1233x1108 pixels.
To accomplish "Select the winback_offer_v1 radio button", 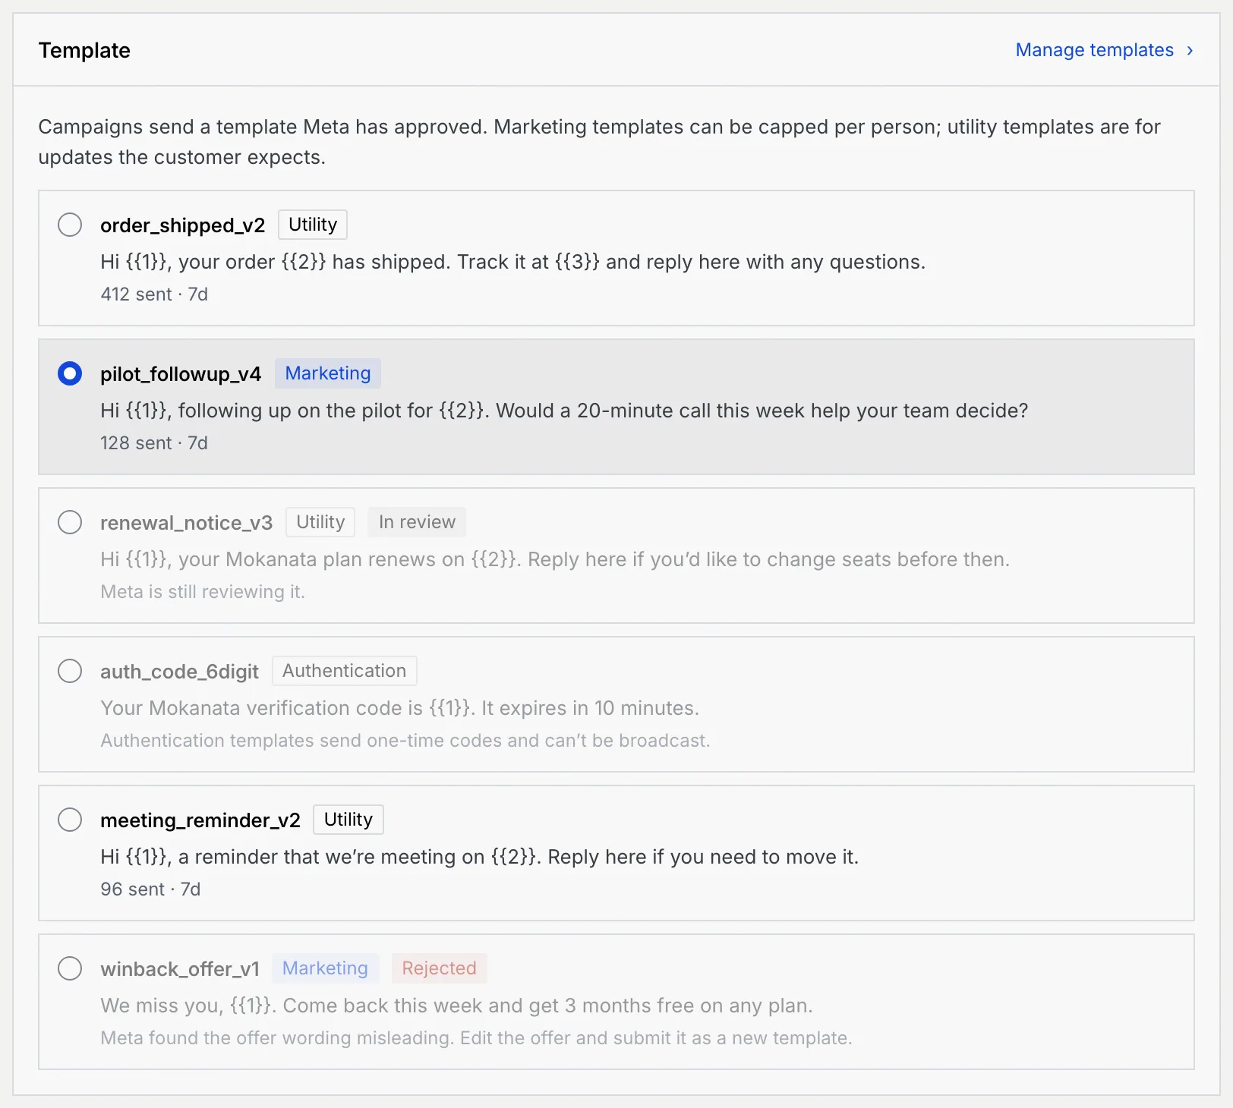I will (70, 968).
